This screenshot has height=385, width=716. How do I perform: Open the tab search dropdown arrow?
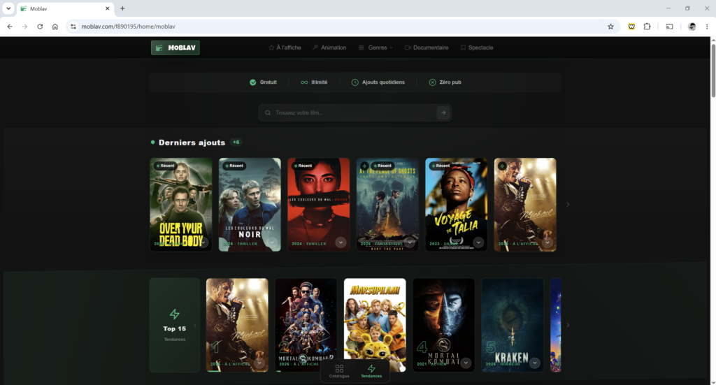coord(8,8)
